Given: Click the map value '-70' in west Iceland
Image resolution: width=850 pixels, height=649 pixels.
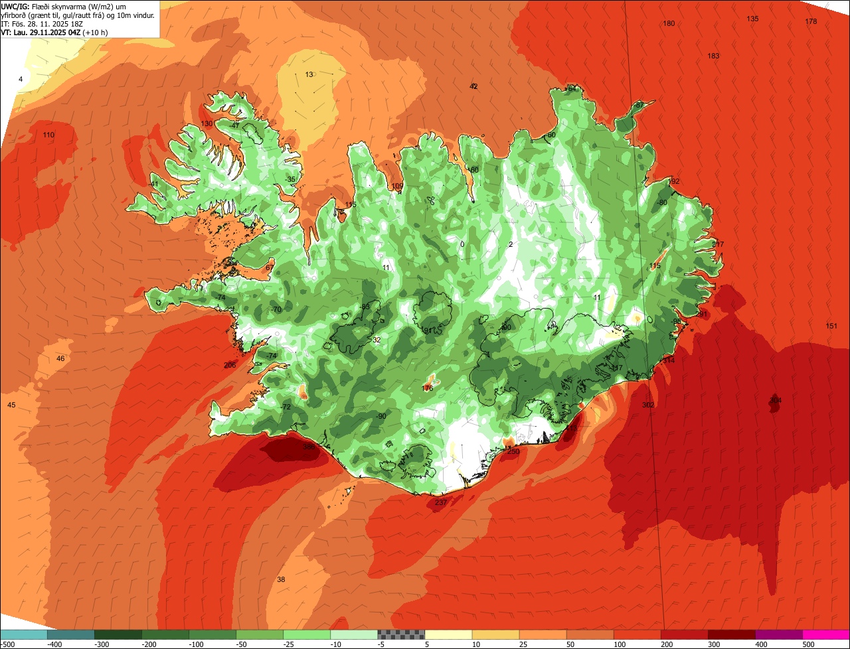Looking at the screenshot, I should tap(277, 309).
